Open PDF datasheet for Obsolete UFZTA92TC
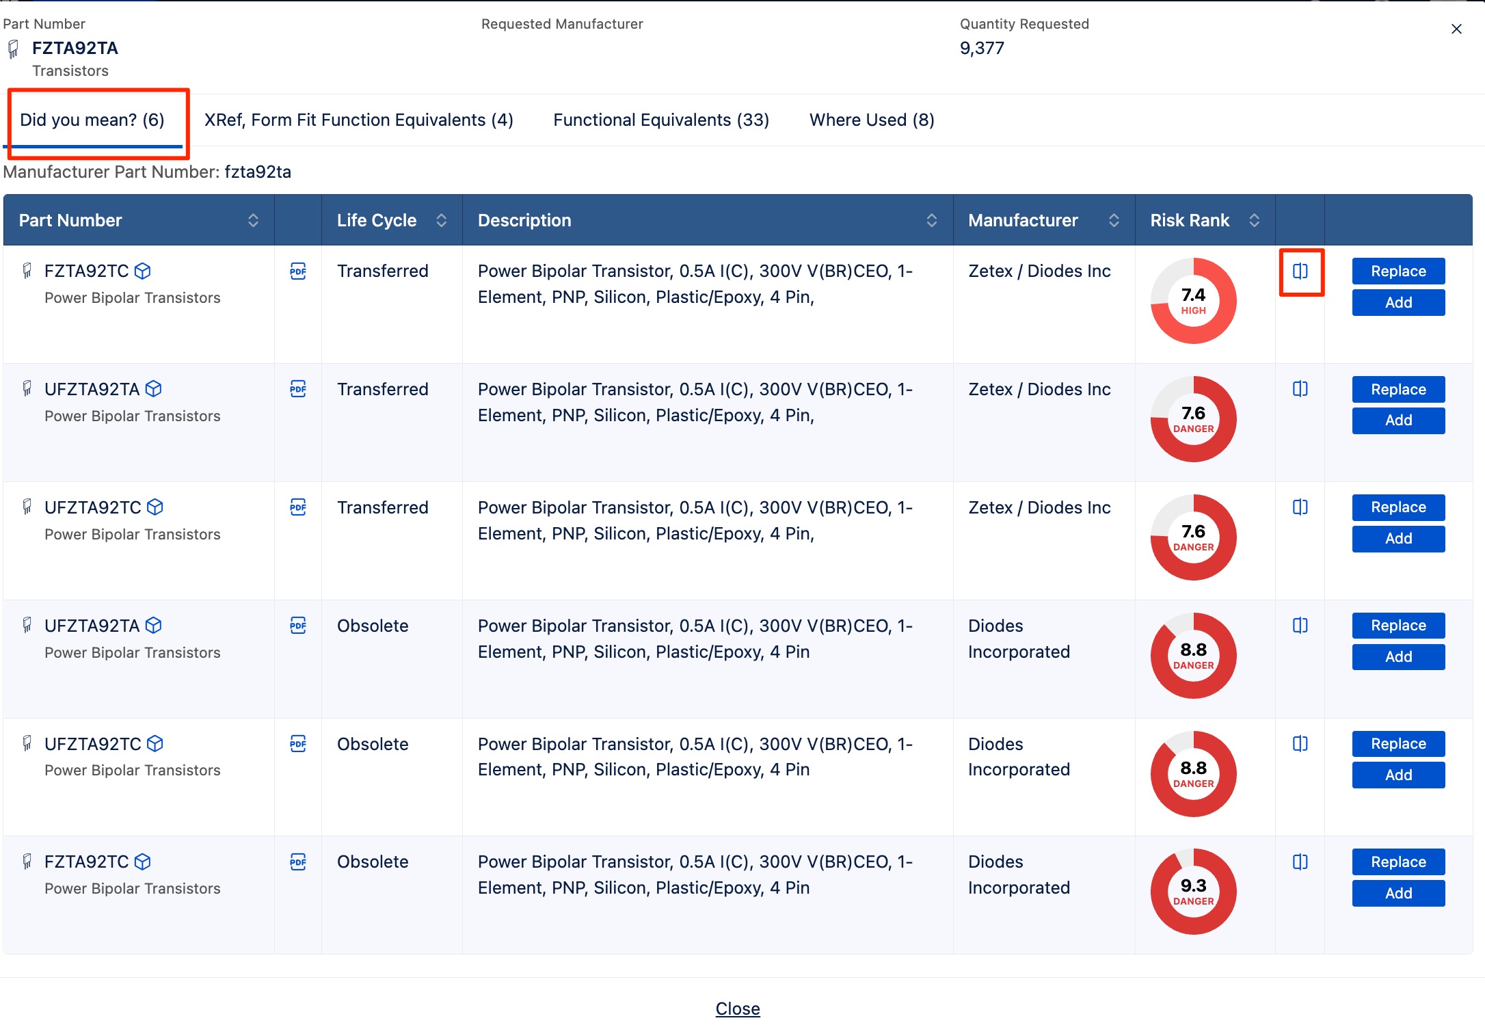1485x1027 pixels. (298, 744)
